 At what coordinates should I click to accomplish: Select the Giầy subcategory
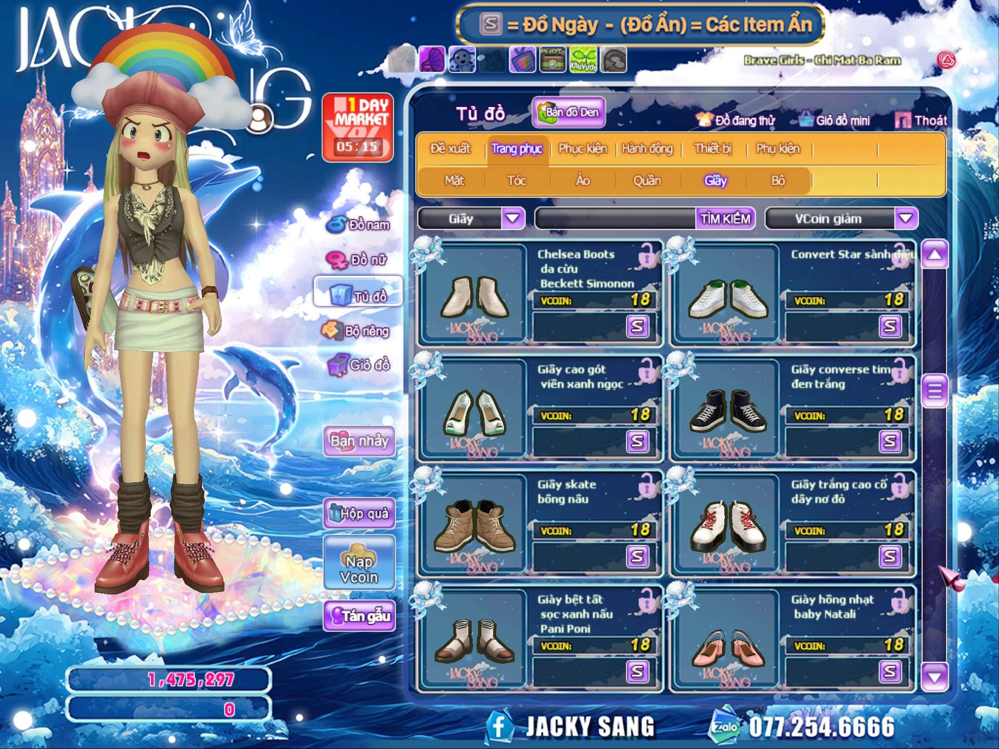(x=716, y=181)
